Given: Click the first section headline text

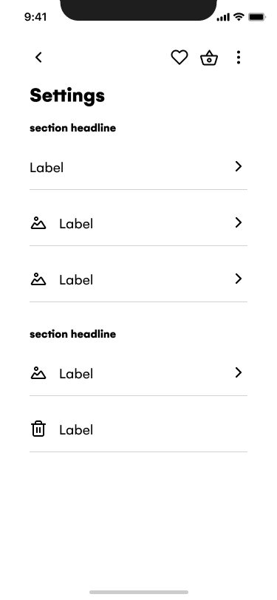Looking at the screenshot, I should point(72,128).
